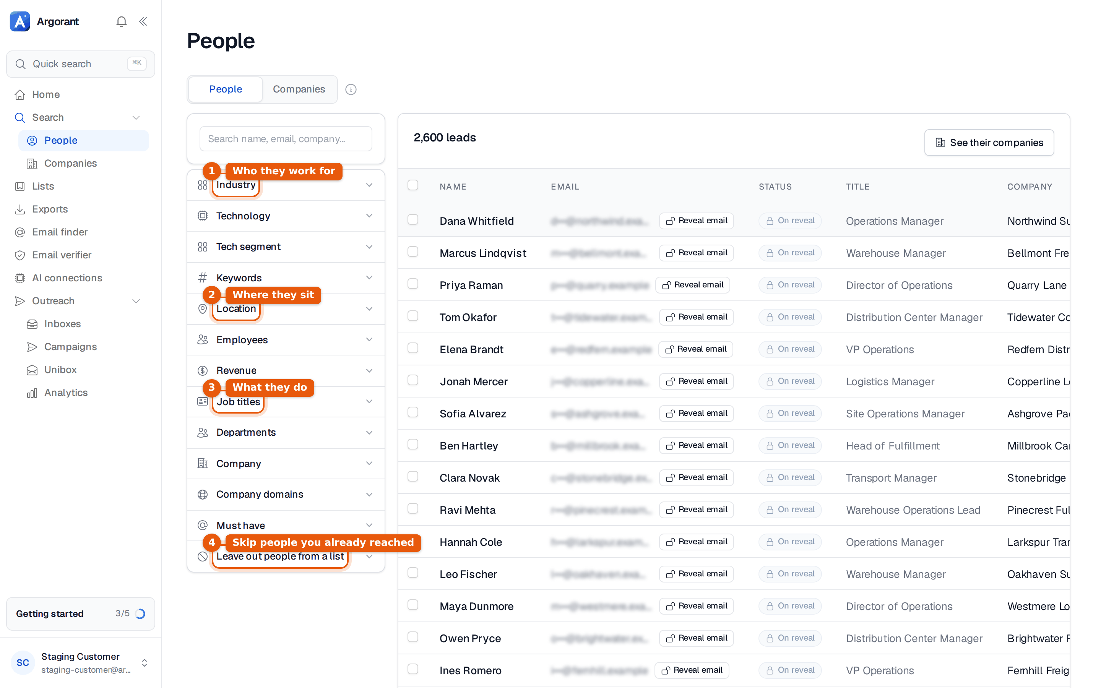The image size is (1101, 688).
Task: Check the box for Dana Whitfield
Action: coord(412,220)
